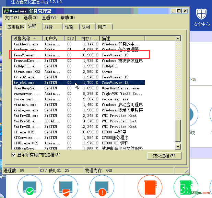Image resolution: width=212 pixels, height=198 pixels.
Task: Select the tv_w32.exe... process row
Action: point(79,77)
